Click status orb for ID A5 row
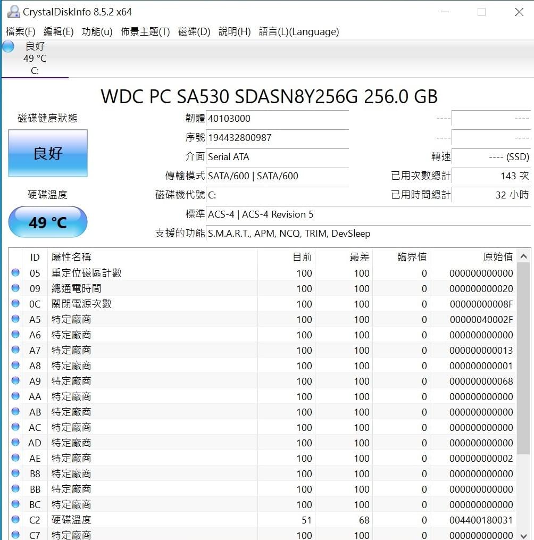 (x=15, y=319)
